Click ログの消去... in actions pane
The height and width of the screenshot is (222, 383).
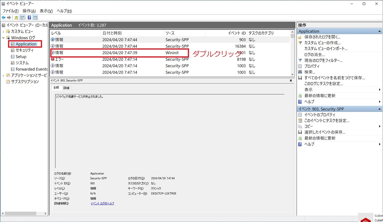[314, 55]
